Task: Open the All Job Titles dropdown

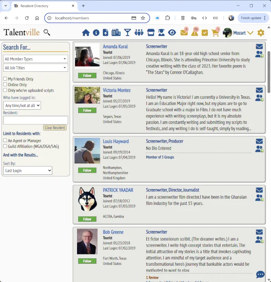Action: pyautogui.click(x=36, y=68)
